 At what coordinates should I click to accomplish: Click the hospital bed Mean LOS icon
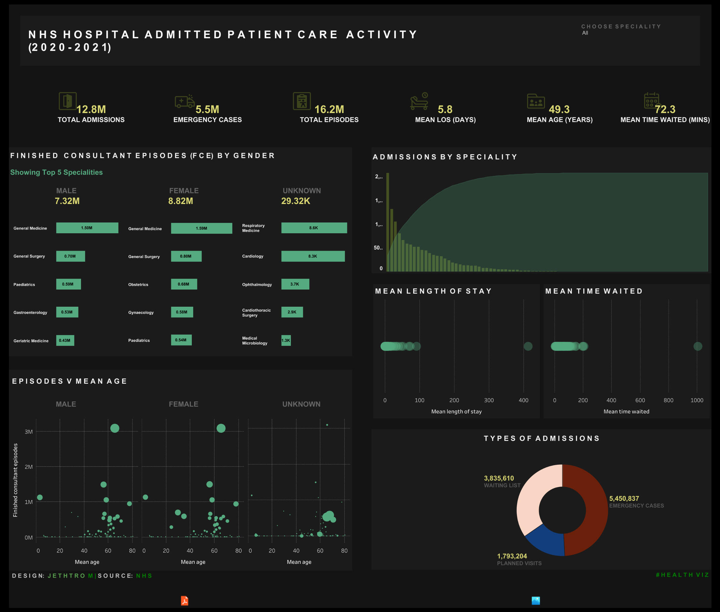(x=419, y=101)
